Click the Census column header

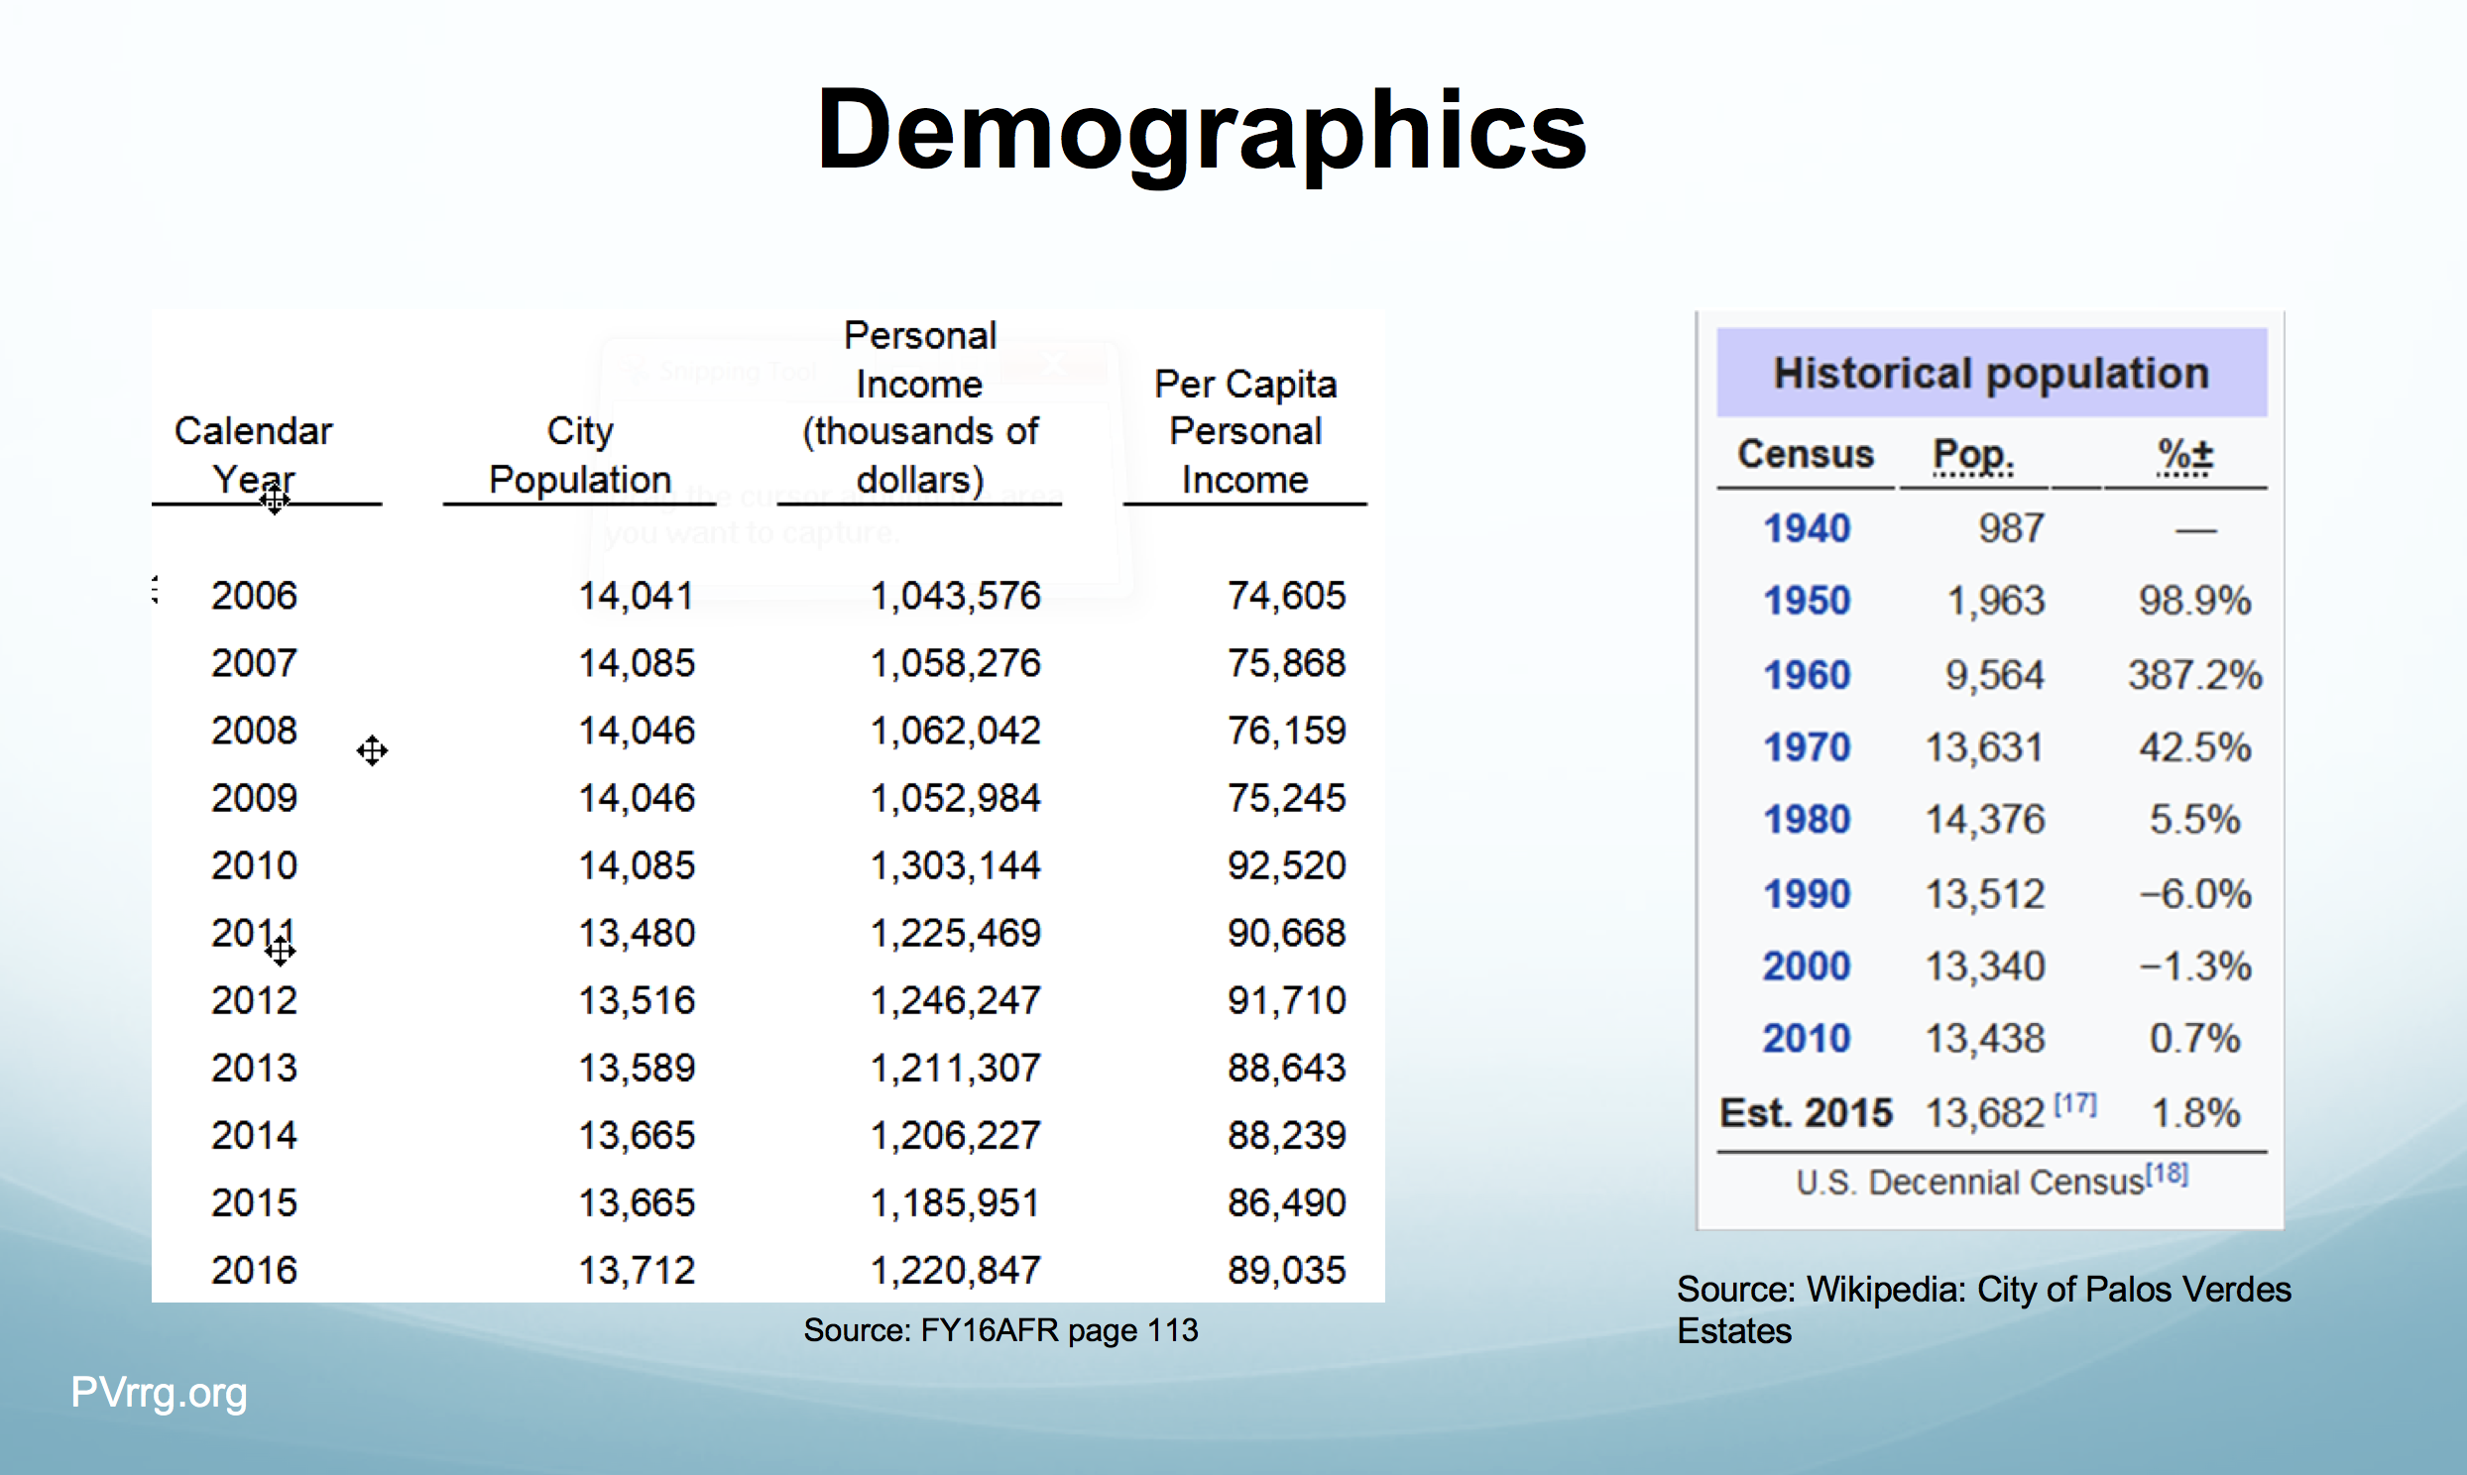(1805, 454)
